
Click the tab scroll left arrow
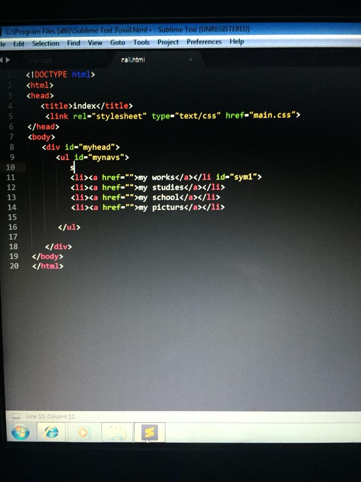point(1,60)
